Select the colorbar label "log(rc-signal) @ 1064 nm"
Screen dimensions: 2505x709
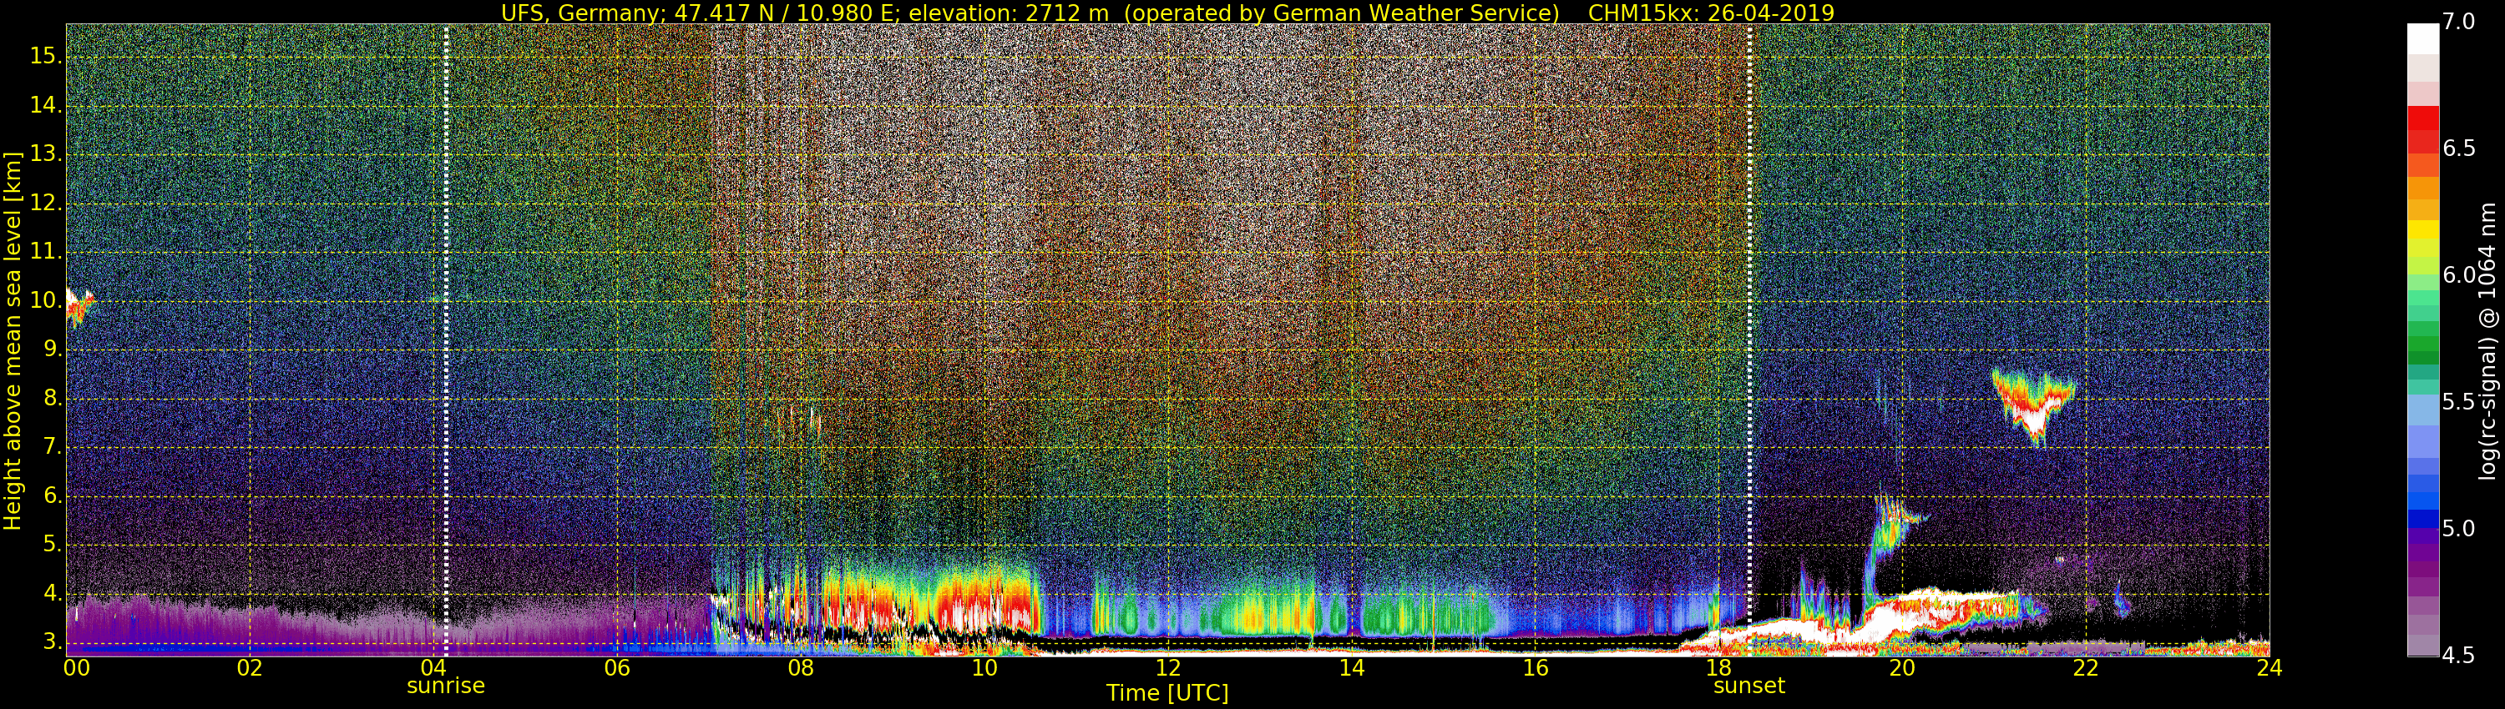pos(2487,341)
